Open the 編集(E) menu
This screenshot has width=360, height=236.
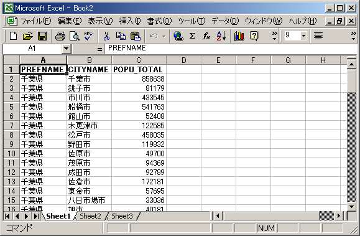point(70,21)
